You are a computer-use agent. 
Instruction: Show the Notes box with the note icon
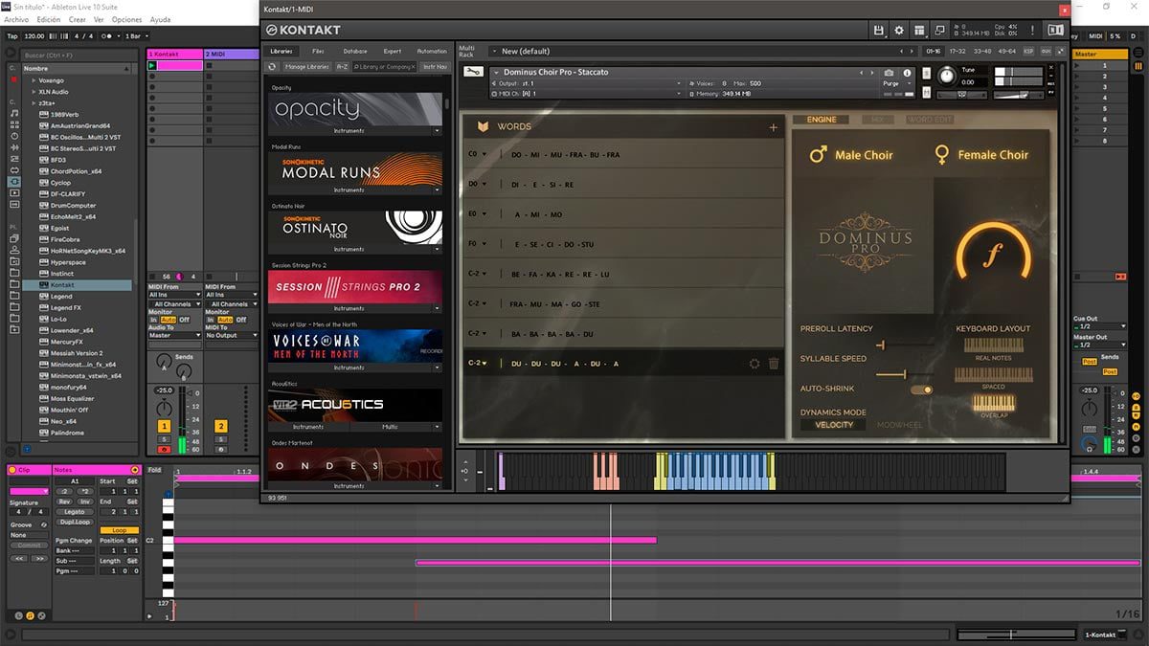(30, 614)
